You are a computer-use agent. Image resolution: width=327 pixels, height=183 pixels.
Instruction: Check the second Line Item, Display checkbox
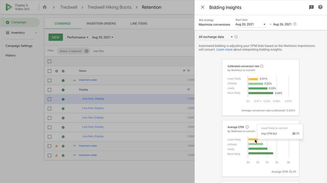click(49, 109)
